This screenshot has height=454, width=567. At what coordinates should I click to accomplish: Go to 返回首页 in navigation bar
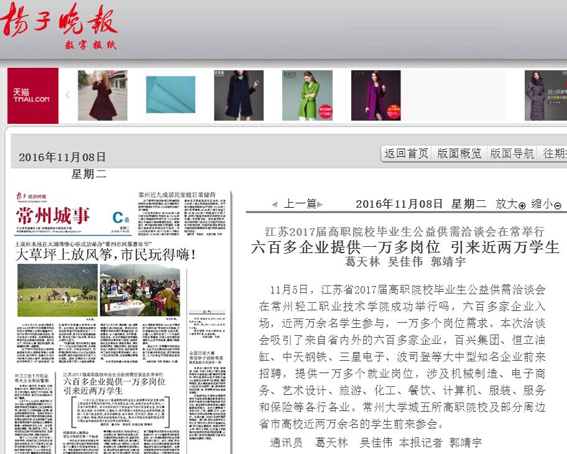pyautogui.click(x=406, y=154)
